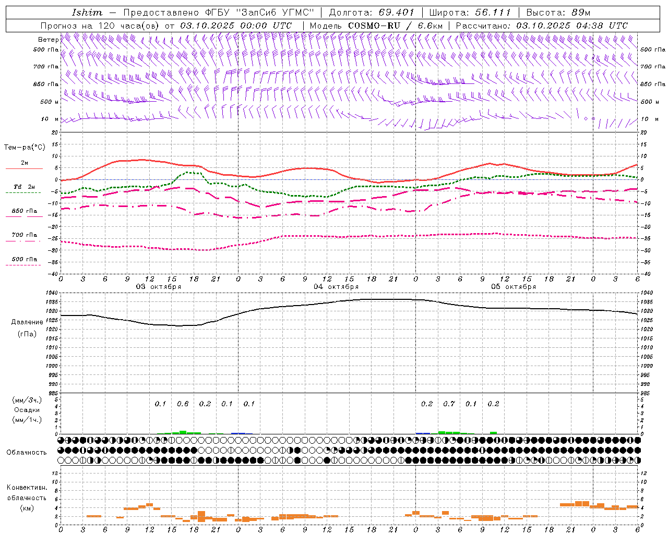Click the '850 гПа' temperature legend entry

point(25,211)
